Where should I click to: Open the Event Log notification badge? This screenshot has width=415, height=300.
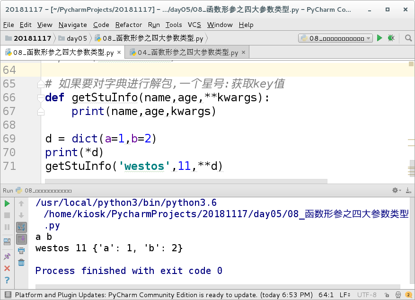(x=408, y=294)
